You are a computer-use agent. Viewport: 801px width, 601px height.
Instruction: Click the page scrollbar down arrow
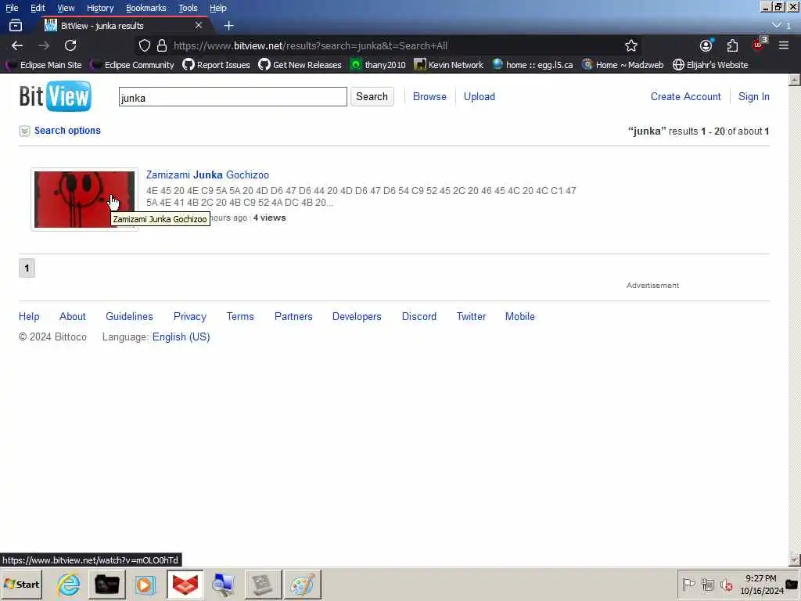click(795, 560)
